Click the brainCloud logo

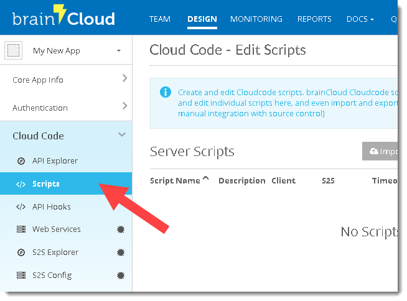click(63, 17)
